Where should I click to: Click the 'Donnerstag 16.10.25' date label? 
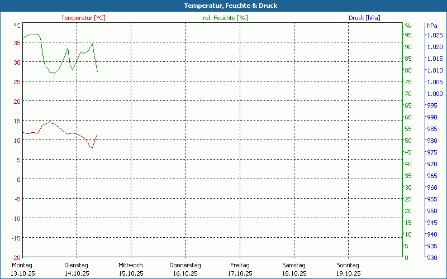coord(185,269)
